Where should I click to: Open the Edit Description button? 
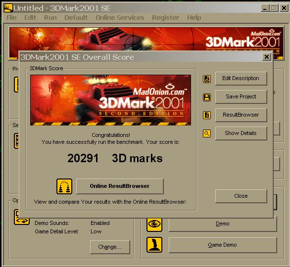coord(241,78)
